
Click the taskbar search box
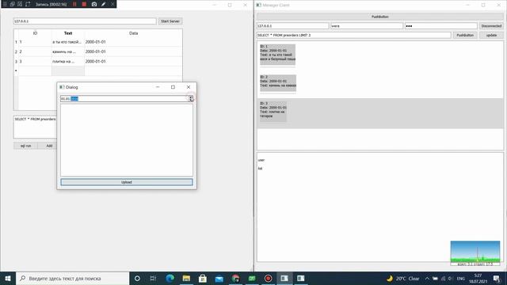click(x=72, y=278)
